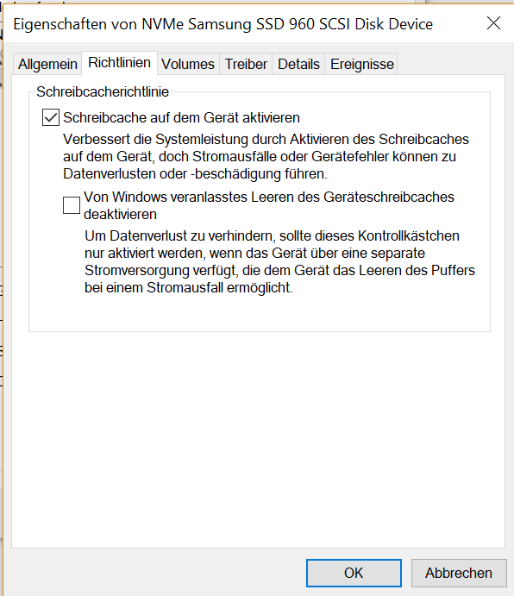Confirm the dialog with OK
This screenshot has width=514, height=596.
pos(354,573)
